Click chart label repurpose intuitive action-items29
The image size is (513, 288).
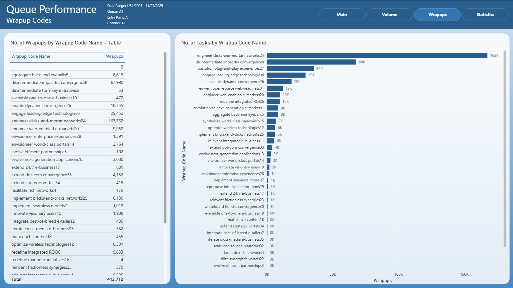tap(235, 187)
